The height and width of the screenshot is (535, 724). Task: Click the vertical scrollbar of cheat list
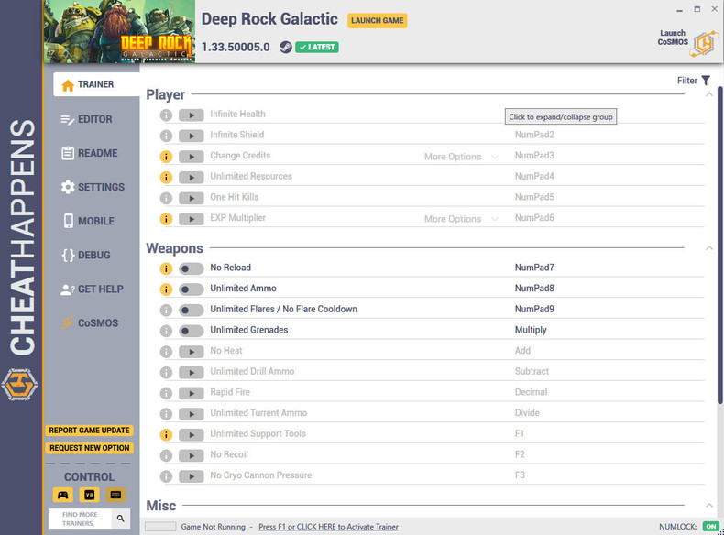tap(719, 245)
